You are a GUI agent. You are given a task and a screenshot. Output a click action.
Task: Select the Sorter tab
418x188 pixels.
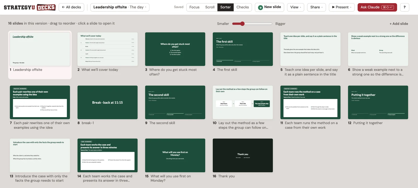[x=225, y=7]
